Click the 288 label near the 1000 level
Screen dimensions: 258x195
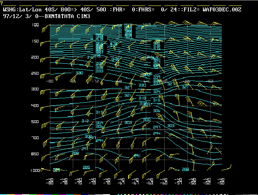(x=185, y=169)
